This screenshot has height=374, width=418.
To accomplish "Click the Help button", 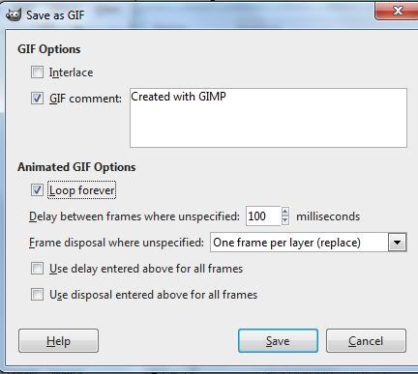I will point(58,341).
